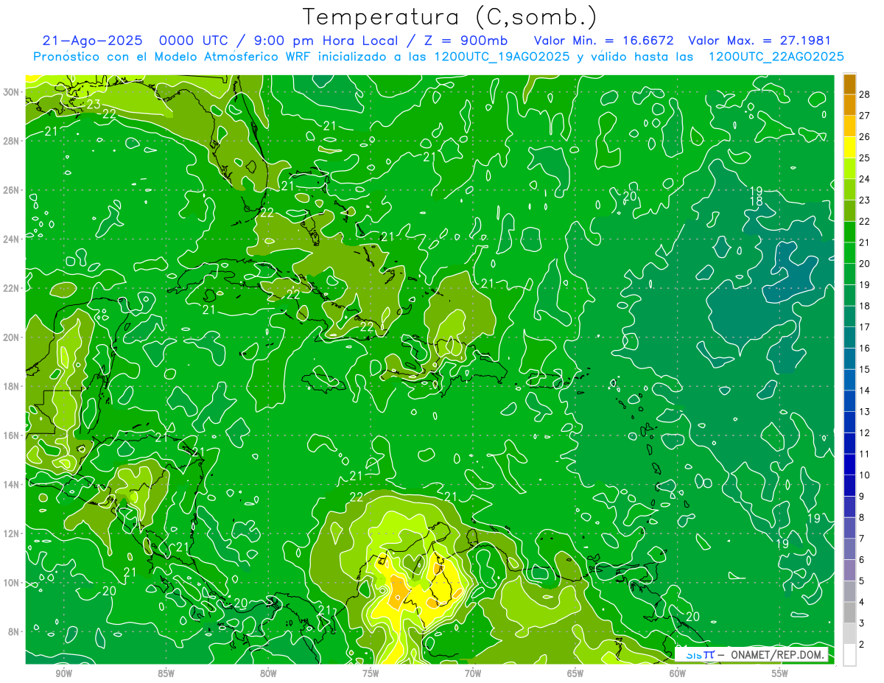Click 'Valor Max. = 27.1981' text
The height and width of the screenshot is (683, 884).
tap(760, 41)
